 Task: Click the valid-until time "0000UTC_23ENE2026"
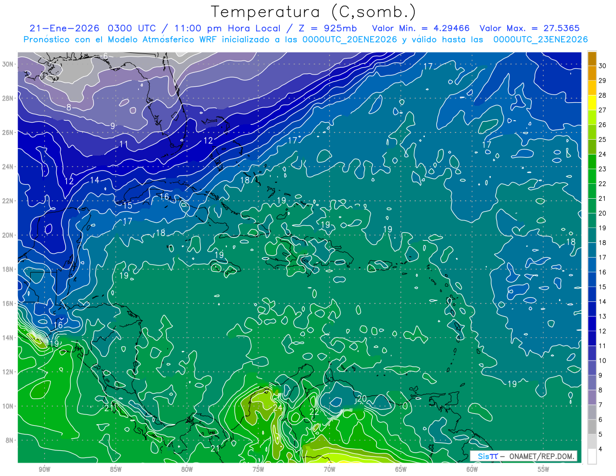[541, 39]
